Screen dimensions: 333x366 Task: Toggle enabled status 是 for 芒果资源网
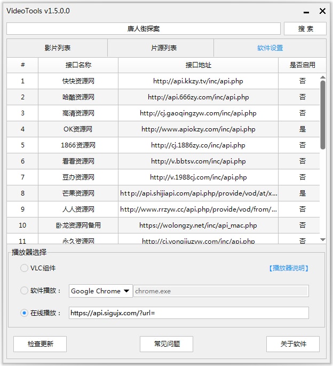click(302, 193)
